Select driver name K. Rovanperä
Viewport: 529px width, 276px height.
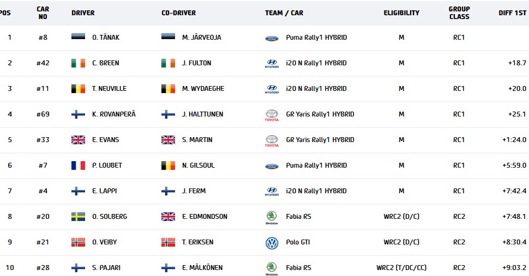click(x=114, y=114)
